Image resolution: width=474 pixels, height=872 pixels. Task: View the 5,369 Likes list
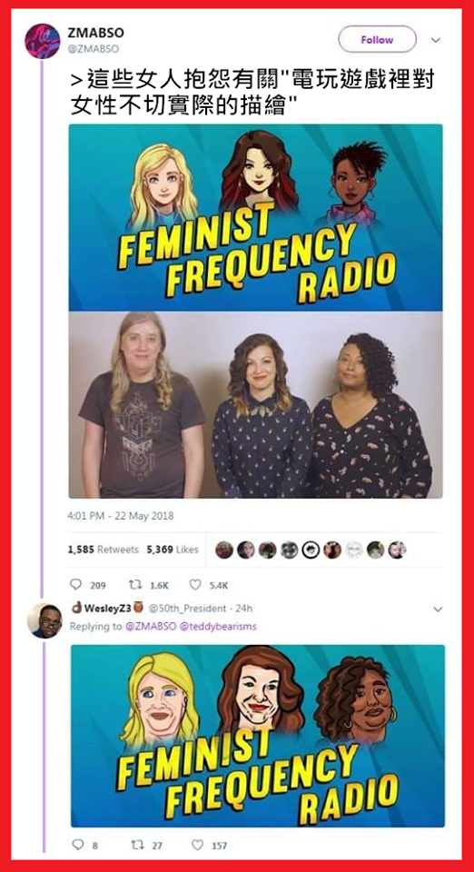point(173,550)
